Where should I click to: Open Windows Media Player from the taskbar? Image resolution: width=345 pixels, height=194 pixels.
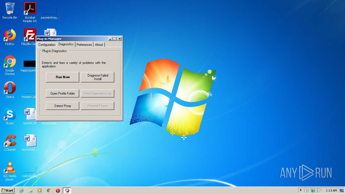(x=40, y=190)
